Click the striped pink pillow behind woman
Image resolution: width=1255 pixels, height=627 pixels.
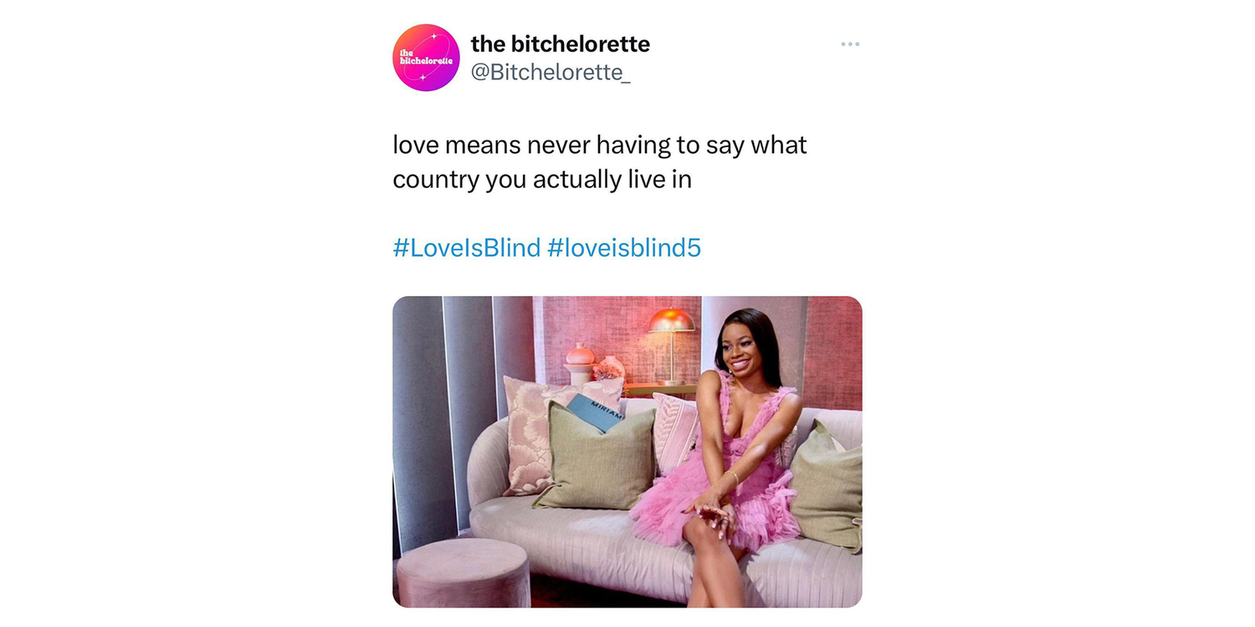click(x=676, y=432)
